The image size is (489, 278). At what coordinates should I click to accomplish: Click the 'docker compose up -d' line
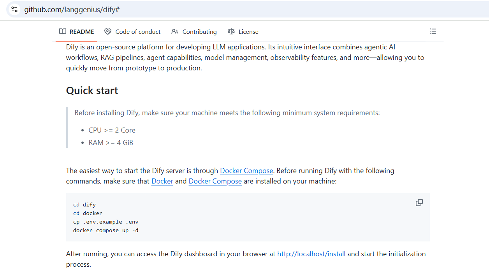click(106, 231)
